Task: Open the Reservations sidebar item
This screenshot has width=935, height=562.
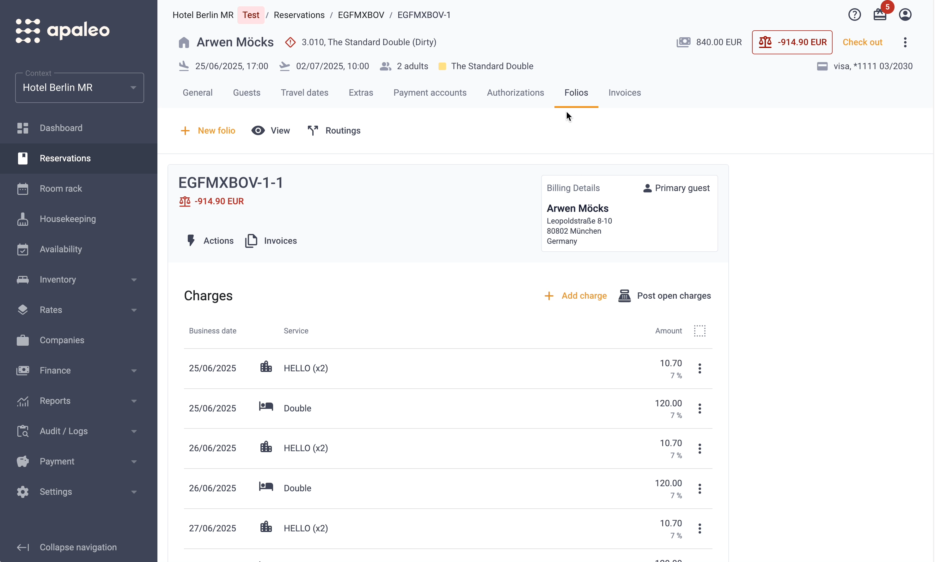Action: [78, 158]
